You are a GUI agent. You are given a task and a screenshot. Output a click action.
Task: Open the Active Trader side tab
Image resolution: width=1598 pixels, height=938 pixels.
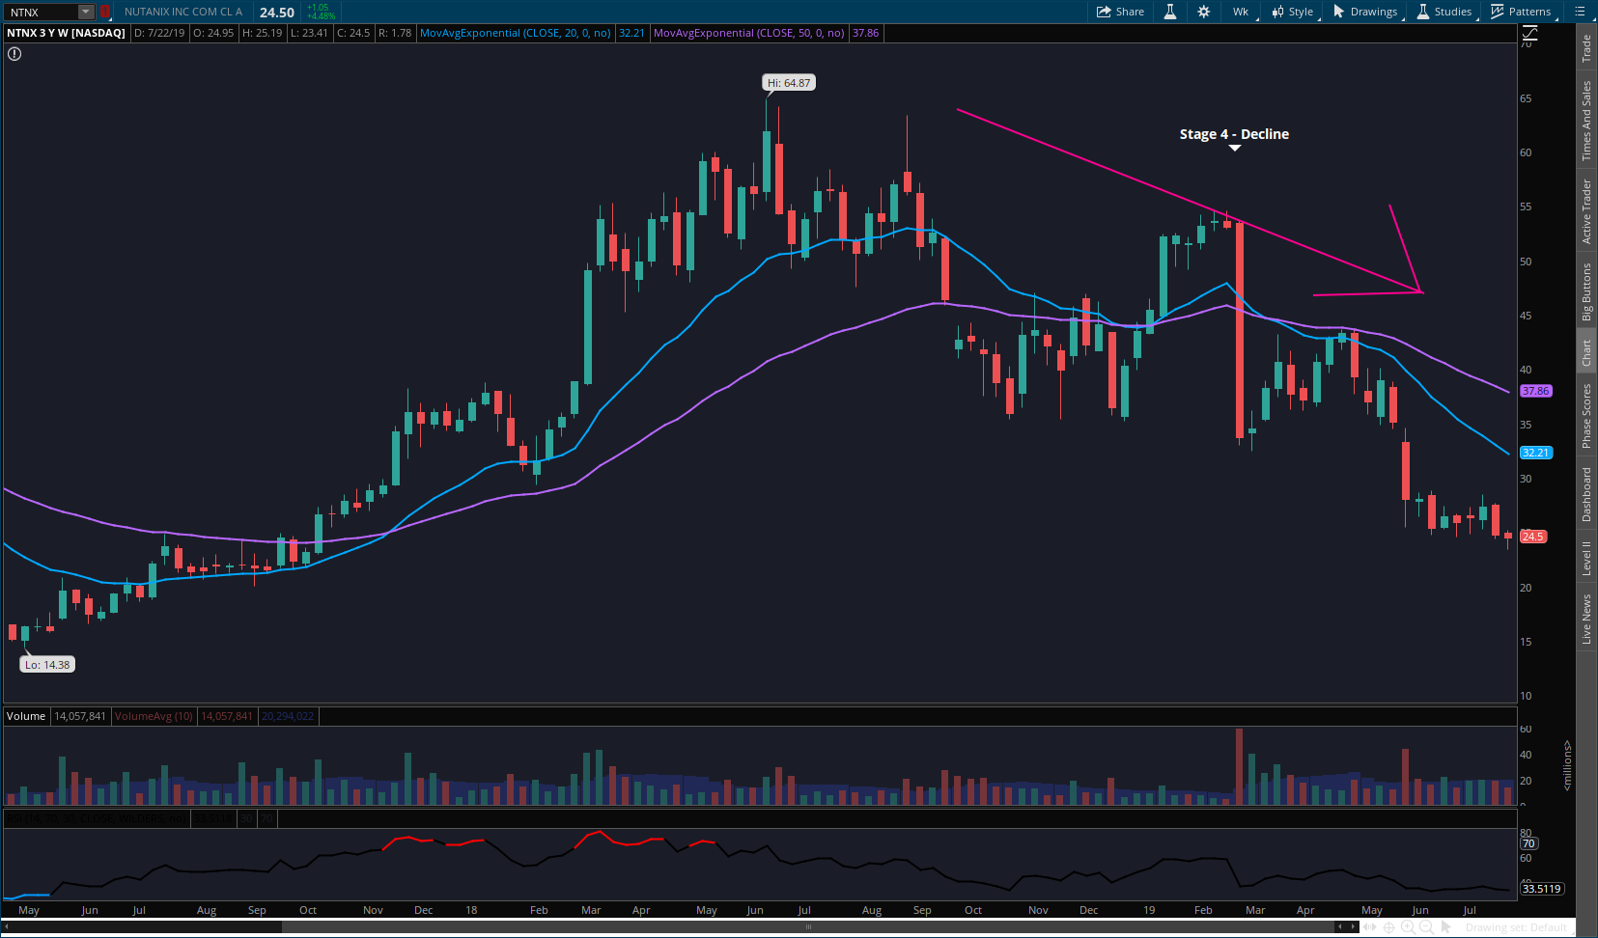1586,211
